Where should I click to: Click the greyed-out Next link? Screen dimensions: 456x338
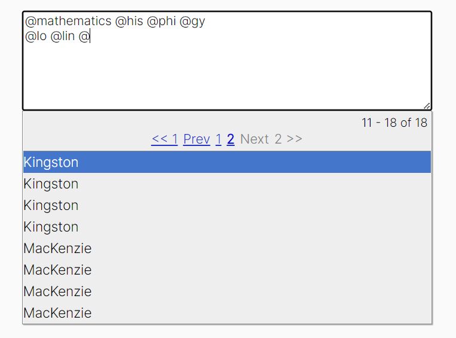(x=255, y=139)
